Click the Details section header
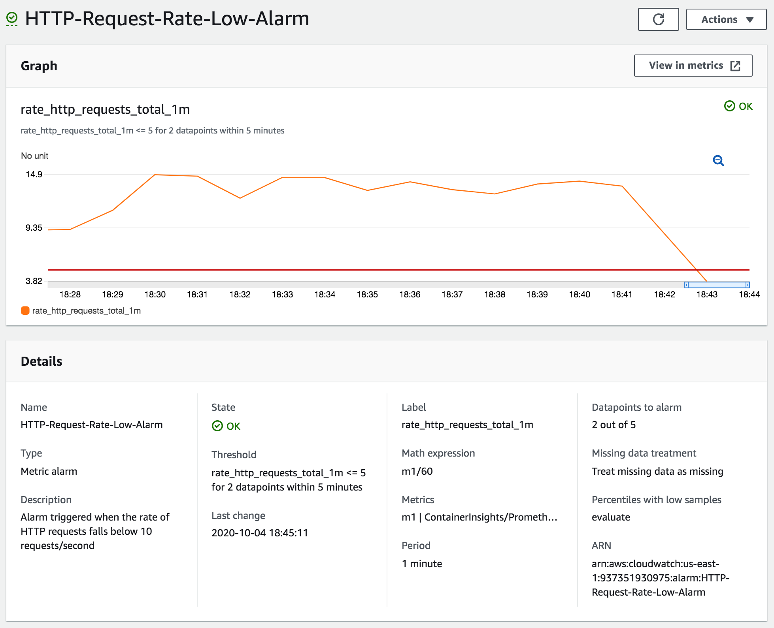The height and width of the screenshot is (628, 774). pos(42,361)
